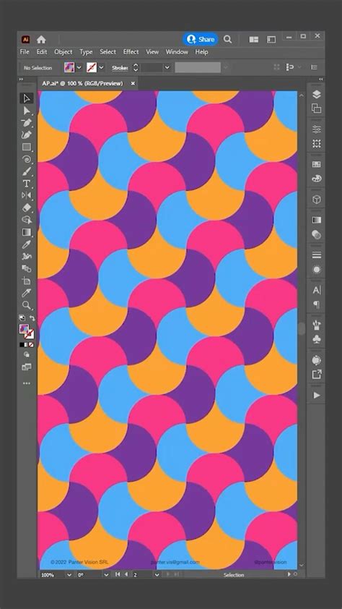Open the Appearance panel
This screenshot has height=609, width=342.
tap(317, 270)
